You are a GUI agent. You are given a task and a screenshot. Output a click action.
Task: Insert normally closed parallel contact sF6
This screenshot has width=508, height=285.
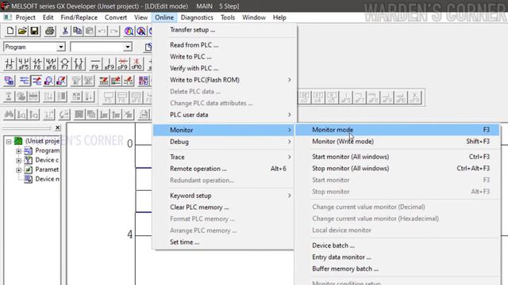[51, 63]
